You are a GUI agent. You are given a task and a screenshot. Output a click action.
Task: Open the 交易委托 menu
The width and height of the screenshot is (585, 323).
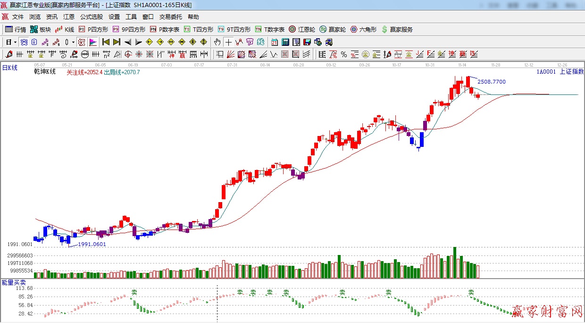(170, 17)
